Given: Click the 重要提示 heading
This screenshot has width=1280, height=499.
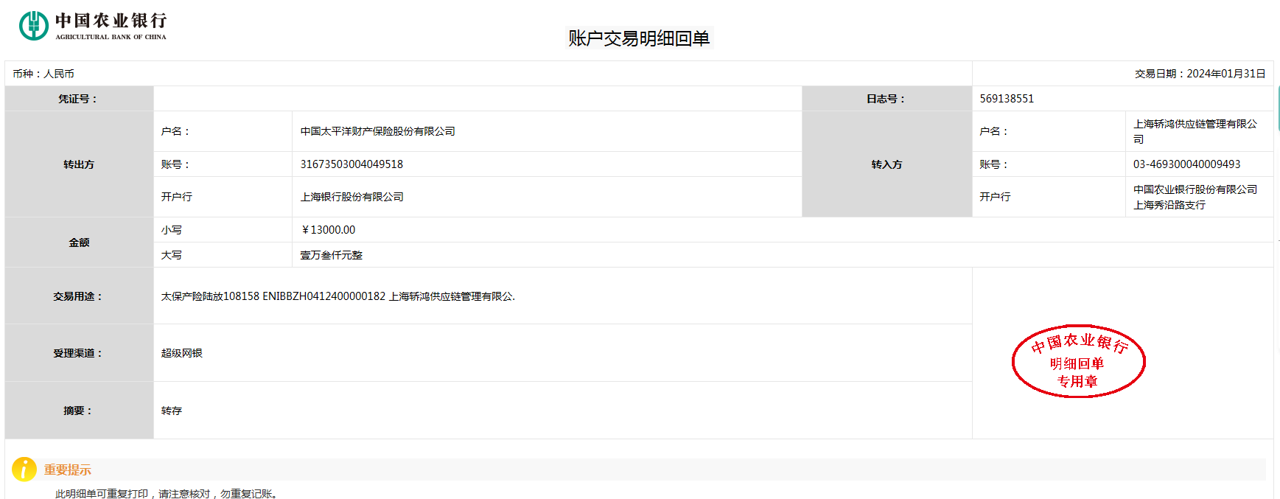Looking at the screenshot, I should tap(67, 470).
